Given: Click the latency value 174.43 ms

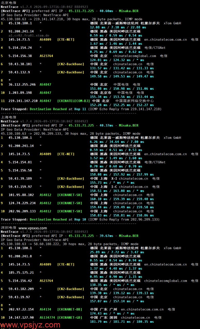Looking at the screenshot, I should (x=99, y=314).
